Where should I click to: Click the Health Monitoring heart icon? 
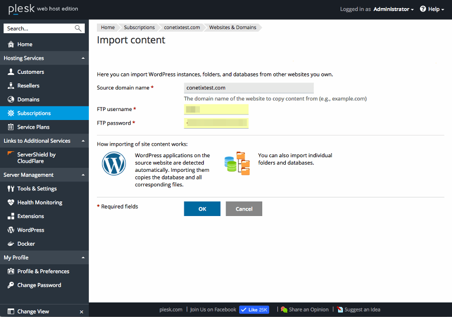pyautogui.click(x=11, y=202)
